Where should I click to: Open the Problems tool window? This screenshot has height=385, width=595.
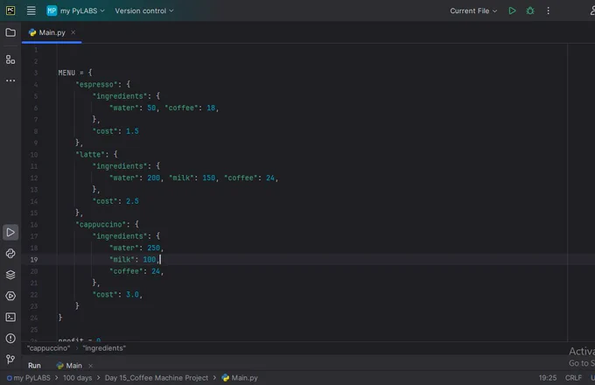pyautogui.click(x=10, y=339)
